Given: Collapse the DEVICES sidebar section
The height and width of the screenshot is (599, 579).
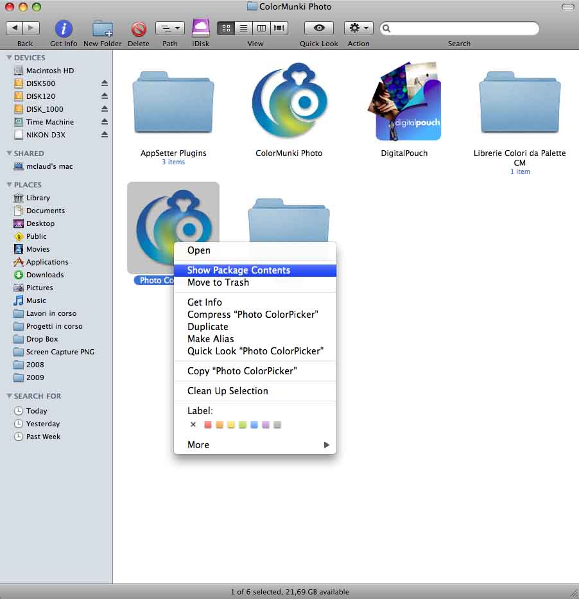Looking at the screenshot, I should 9,58.
